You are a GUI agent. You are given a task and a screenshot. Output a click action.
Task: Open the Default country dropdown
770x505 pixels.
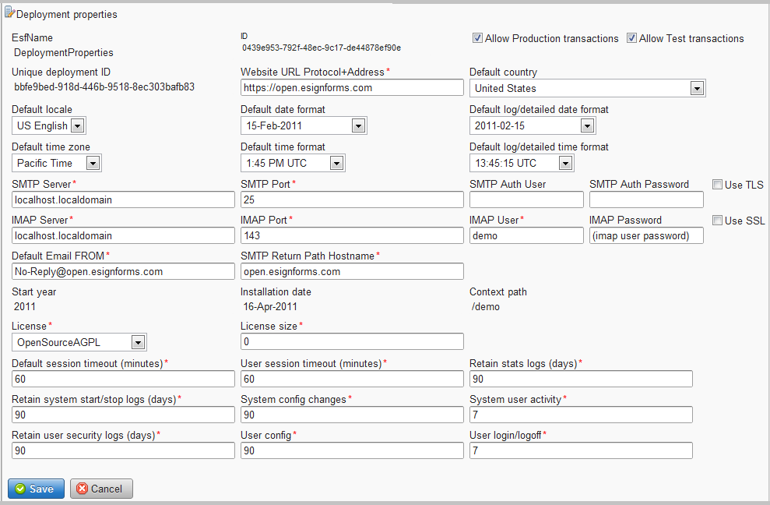pos(587,89)
